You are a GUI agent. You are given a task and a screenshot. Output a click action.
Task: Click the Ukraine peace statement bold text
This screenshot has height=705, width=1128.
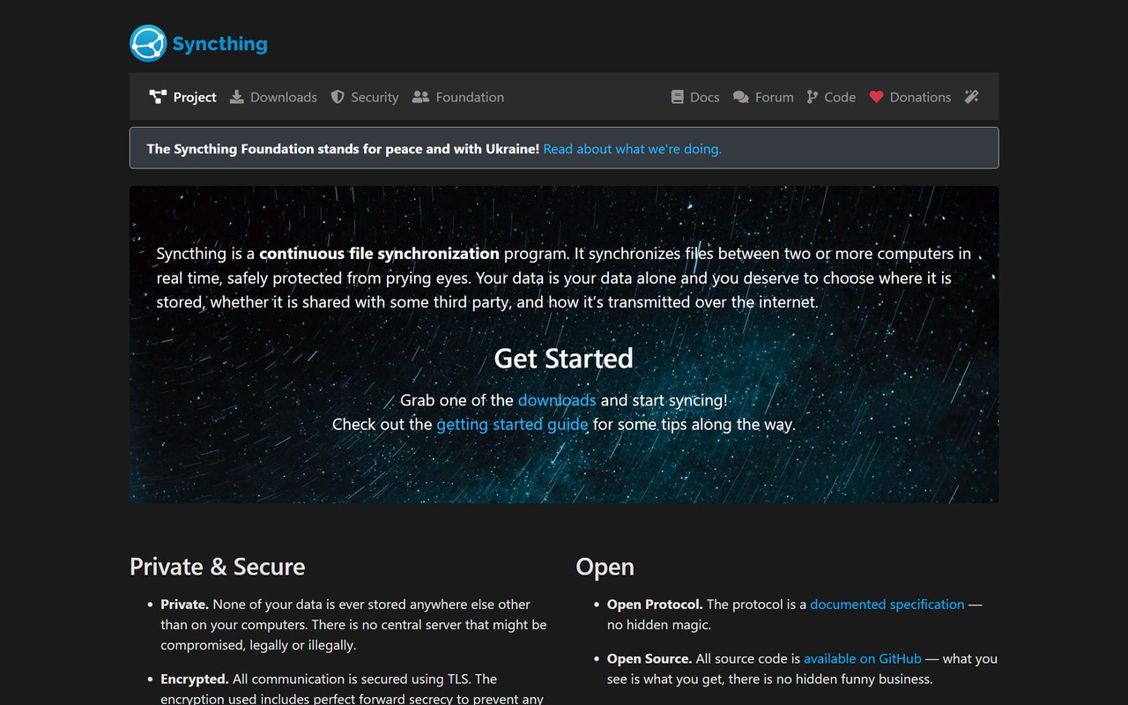pyautogui.click(x=343, y=149)
